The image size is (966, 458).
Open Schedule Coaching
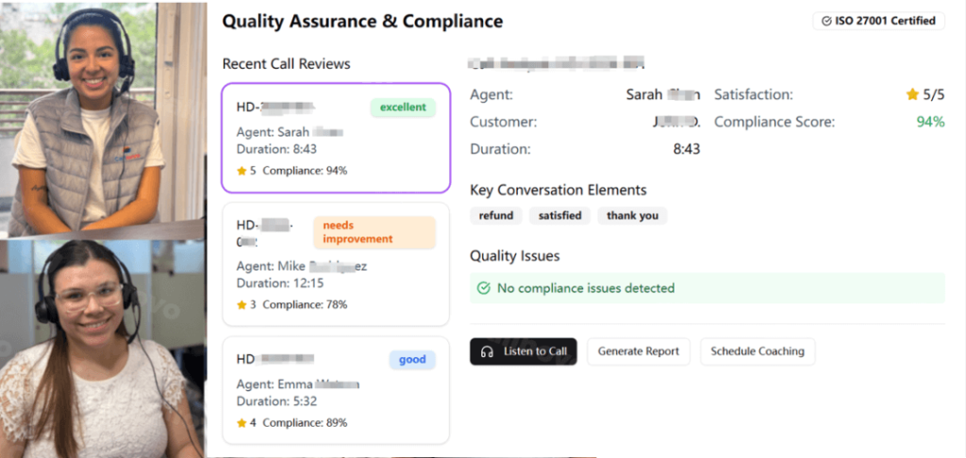pyautogui.click(x=757, y=352)
